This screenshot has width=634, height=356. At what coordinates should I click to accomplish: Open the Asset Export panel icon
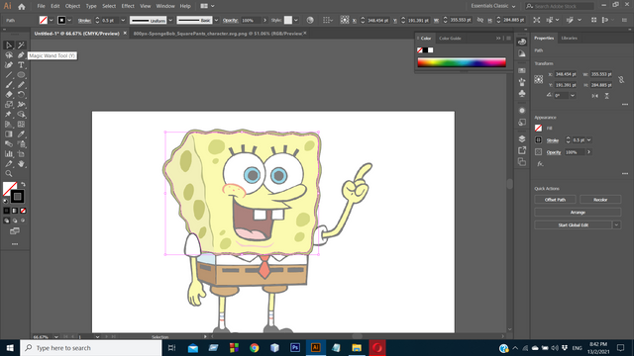pyautogui.click(x=522, y=150)
